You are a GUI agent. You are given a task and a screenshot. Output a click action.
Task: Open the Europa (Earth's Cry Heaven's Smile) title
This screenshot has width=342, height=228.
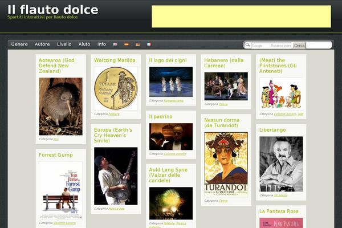[x=113, y=135]
